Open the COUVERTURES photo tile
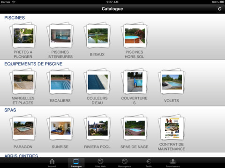This screenshot has width=225, height=168. pos(135,81)
